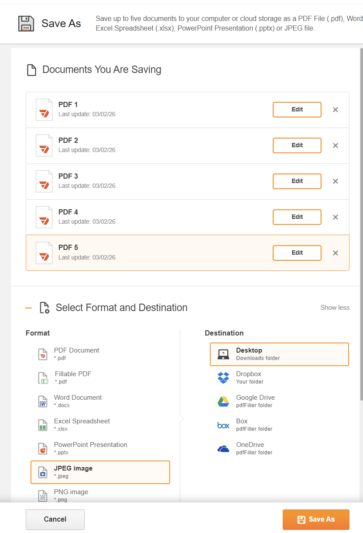Select the PNG image format label

pyautogui.click(x=71, y=492)
